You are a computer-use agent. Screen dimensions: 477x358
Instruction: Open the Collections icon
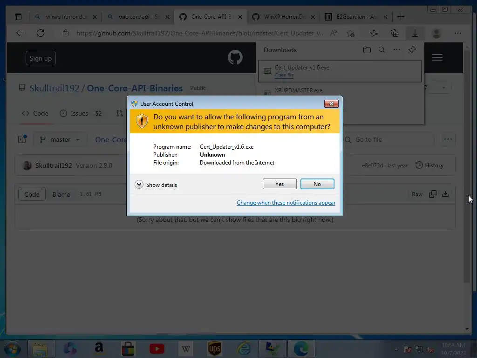[395, 33]
